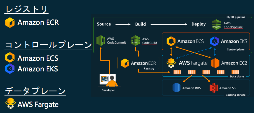Click the "AWS CodeCommit" text label
This screenshot has height=113, width=254.
click(x=117, y=41)
